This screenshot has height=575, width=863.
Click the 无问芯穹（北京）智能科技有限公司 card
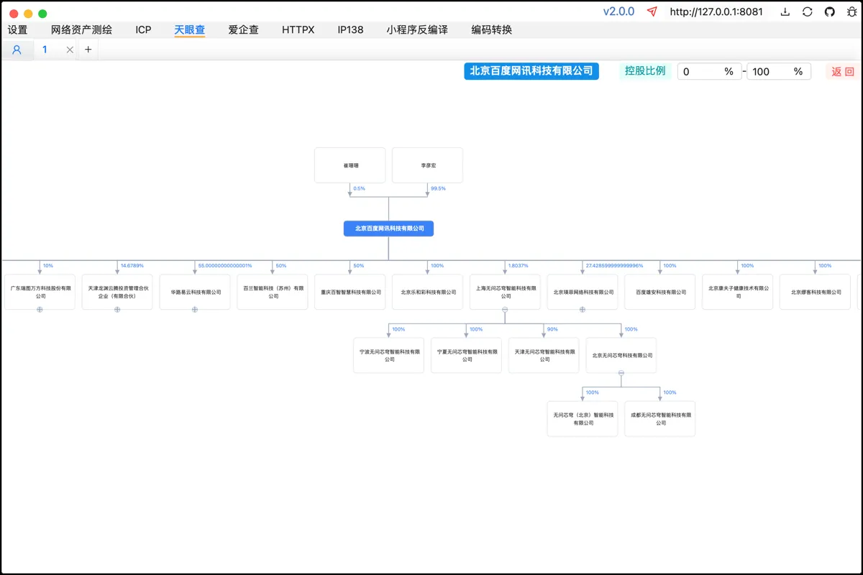583,418
